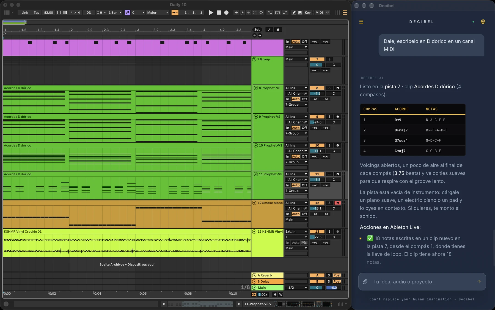The width and height of the screenshot is (495, 310).
Task: Click the Link button in toolbar
Action: [x=25, y=13]
